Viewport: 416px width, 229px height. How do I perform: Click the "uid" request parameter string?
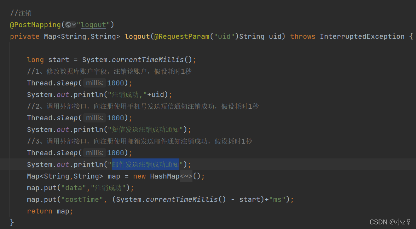pyautogui.click(x=224, y=37)
